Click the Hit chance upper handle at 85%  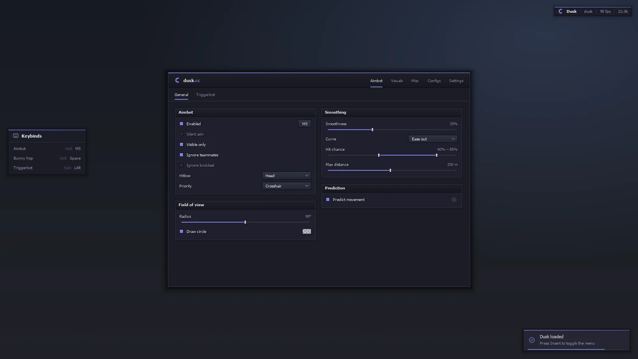pyautogui.click(x=437, y=155)
